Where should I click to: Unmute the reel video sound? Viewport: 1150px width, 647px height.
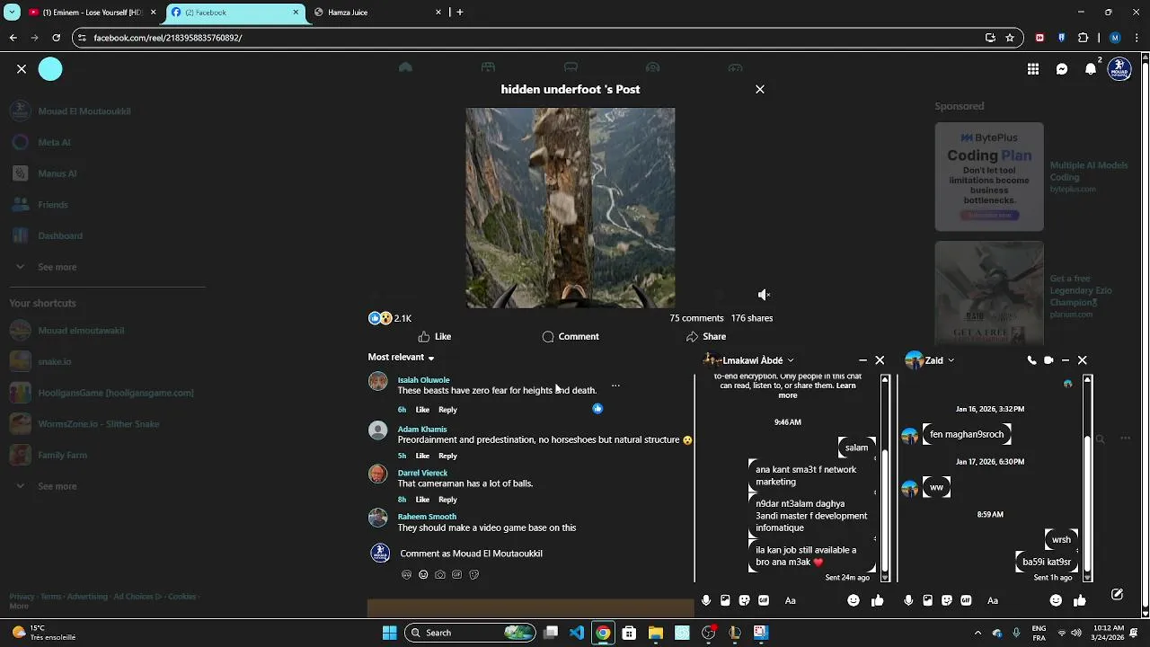pyautogui.click(x=764, y=295)
